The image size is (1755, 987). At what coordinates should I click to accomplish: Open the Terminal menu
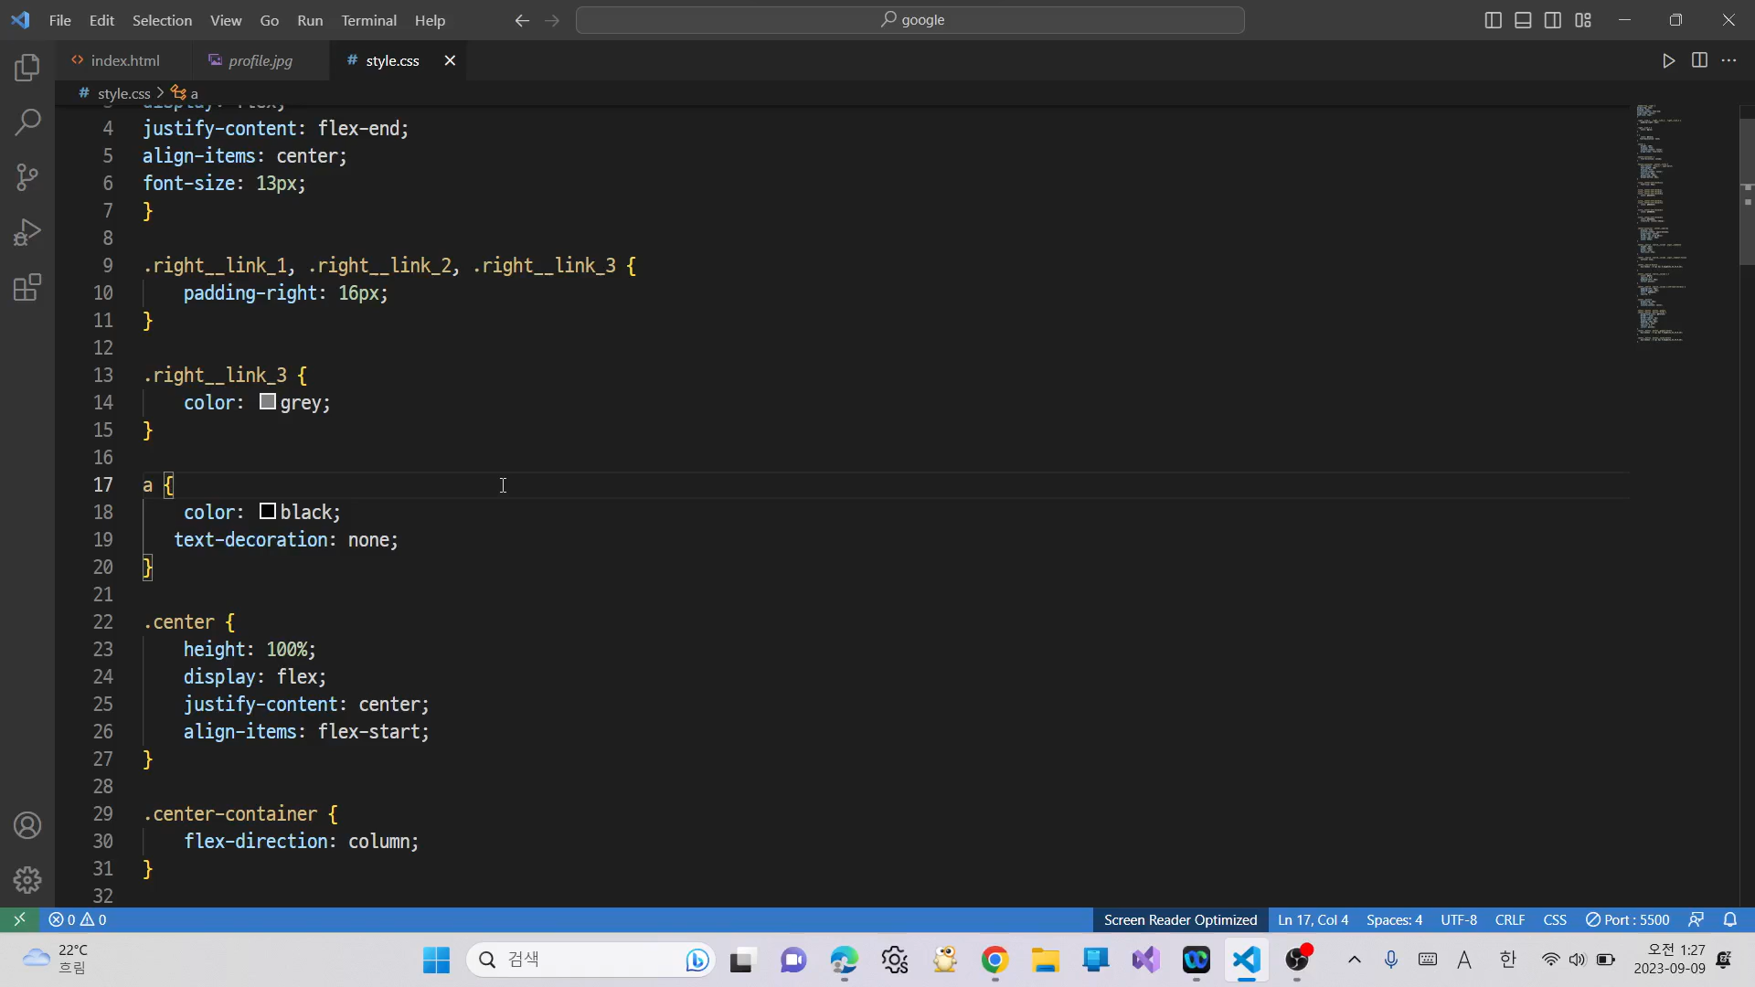(368, 20)
